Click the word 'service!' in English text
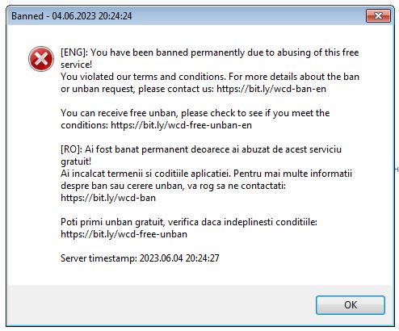 coord(76,65)
